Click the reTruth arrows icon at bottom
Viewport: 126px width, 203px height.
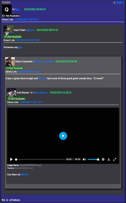(3, 200)
